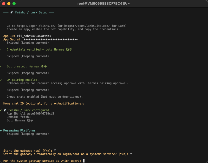Click the 'Credentials verified' status line
The image size is (208, 163).
pyautogui.click(x=40, y=50)
